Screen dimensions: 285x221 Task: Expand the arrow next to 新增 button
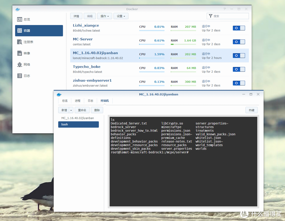71,110
